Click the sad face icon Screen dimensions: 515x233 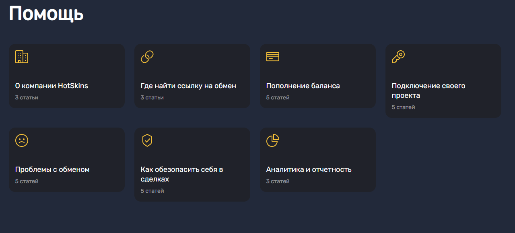click(22, 140)
